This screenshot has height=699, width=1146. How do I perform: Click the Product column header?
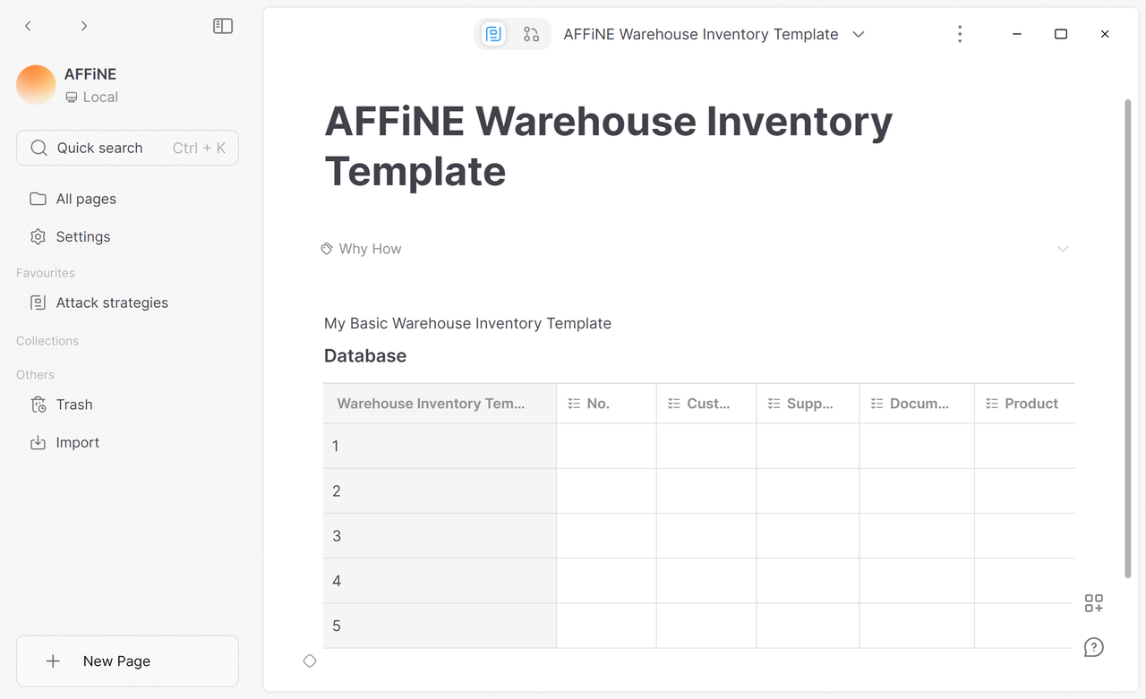[1024, 404]
